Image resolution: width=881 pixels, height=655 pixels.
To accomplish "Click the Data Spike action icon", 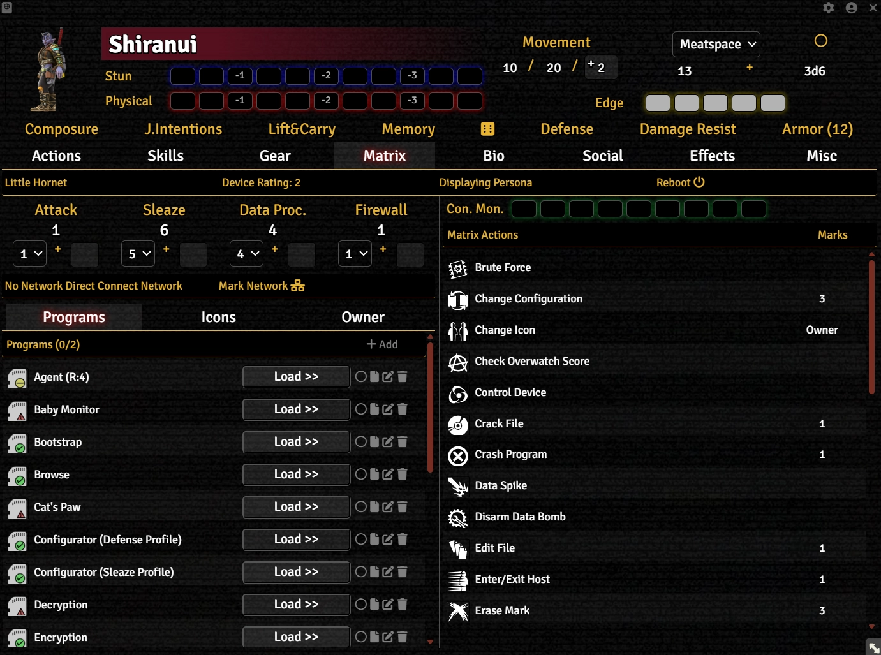I will point(457,487).
